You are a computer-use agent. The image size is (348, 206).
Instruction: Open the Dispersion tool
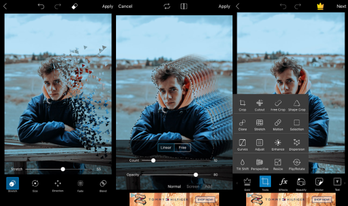[297, 145]
